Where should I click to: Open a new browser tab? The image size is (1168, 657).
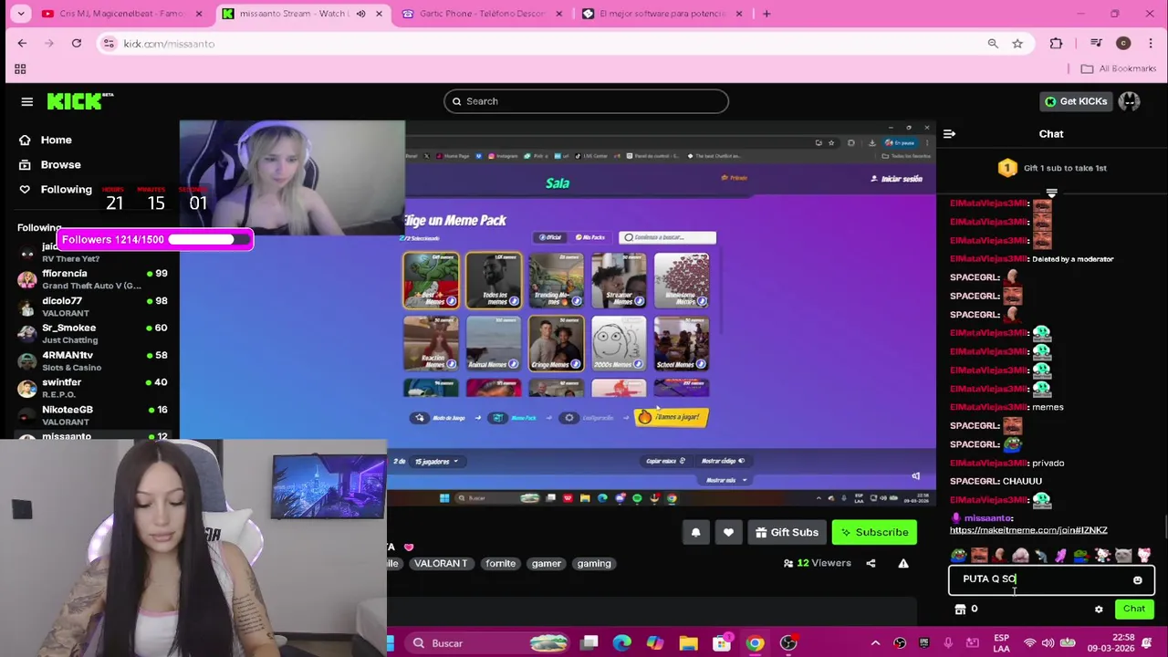(x=766, y=14)
